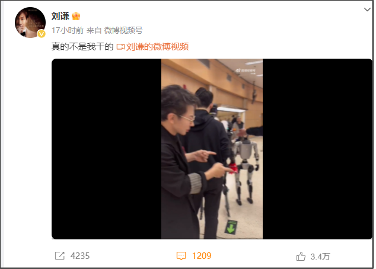Click the crown membership badge beside 刘谦
This screenshot has height=269, width=376.
pyautogui.click(x=76, y=16)
